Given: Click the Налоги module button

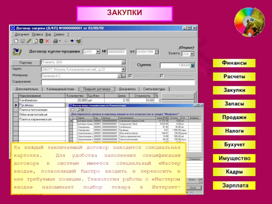Looking at the screenshot, I should (234, 131).
